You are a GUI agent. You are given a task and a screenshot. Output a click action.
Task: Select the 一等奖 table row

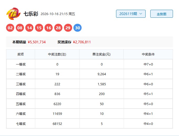pos(89,64)
